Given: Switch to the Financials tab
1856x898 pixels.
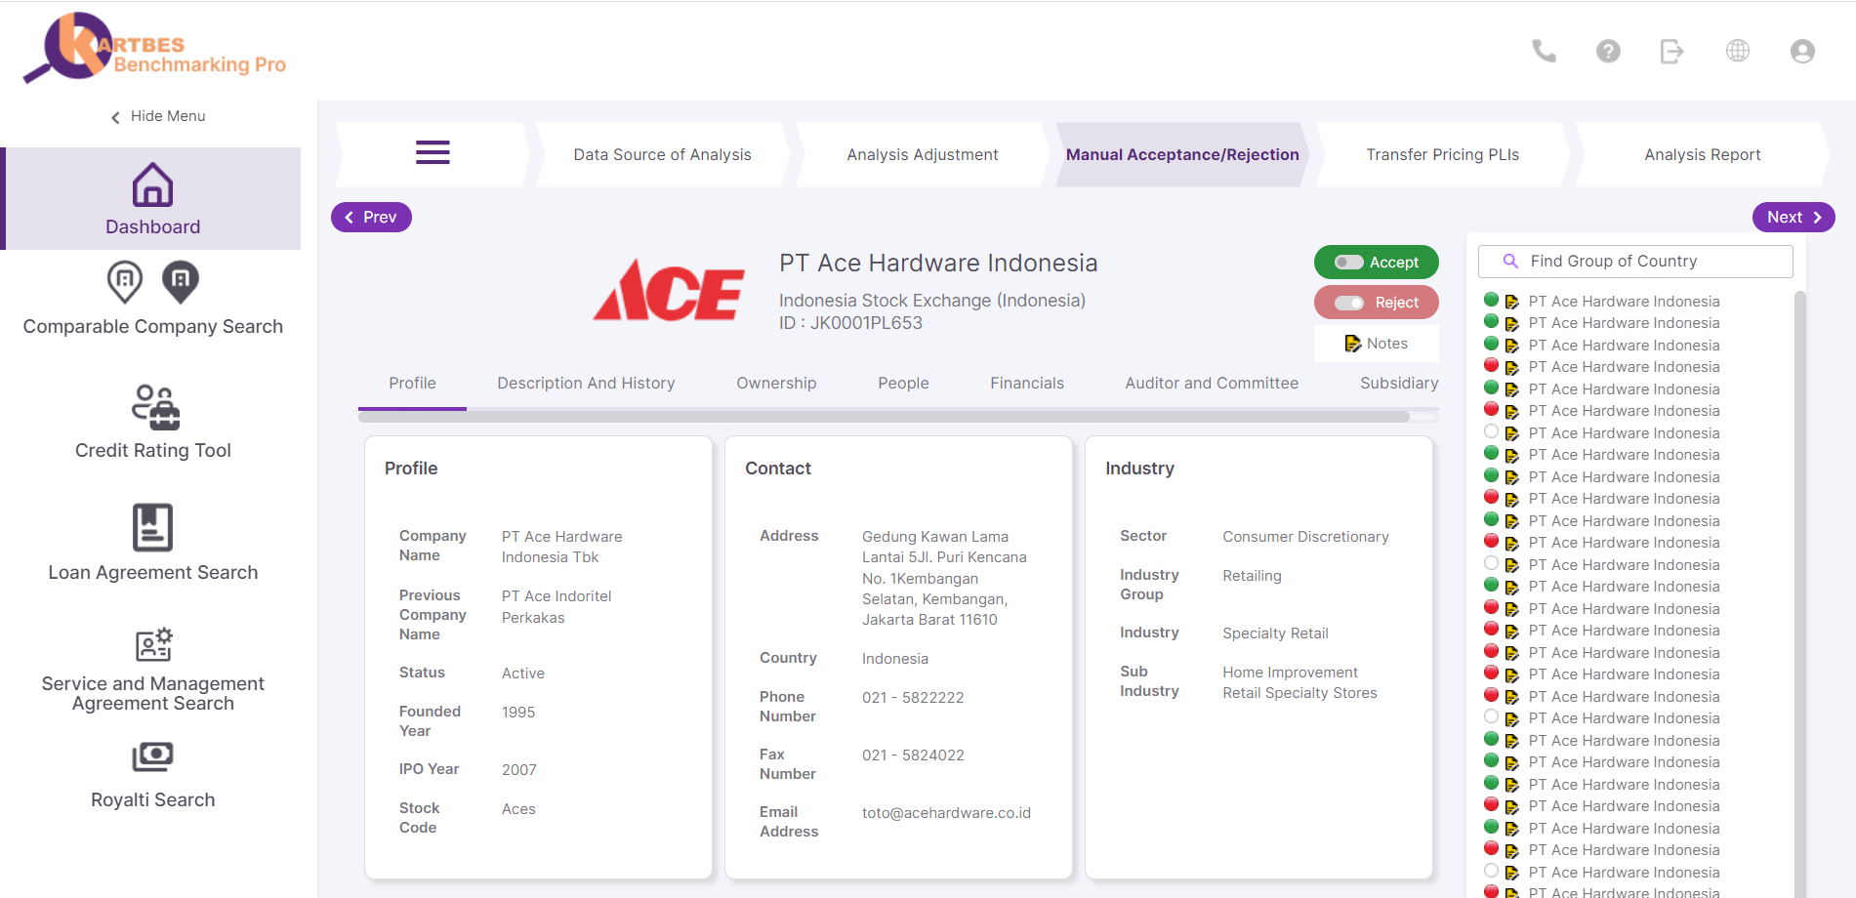Looking at the screenshot, I should [1027, 384].
